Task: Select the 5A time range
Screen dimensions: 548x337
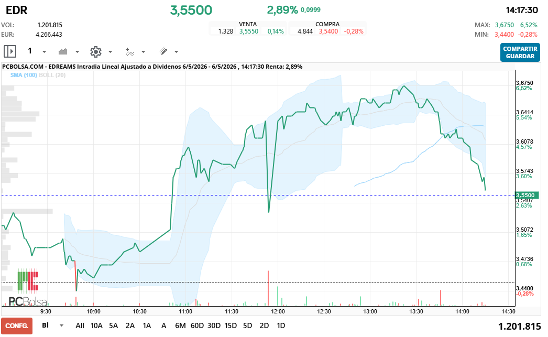Action: (113, 326)
